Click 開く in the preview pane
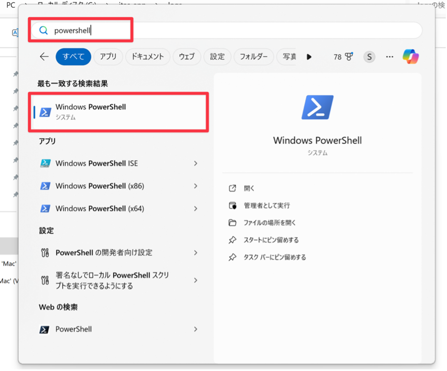This screenshot has width=447, height=371. (x=249, y=188)
